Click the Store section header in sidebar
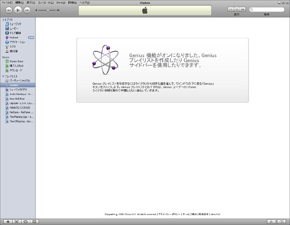Screen dimensions: 290x225 [x=6, y=57]
